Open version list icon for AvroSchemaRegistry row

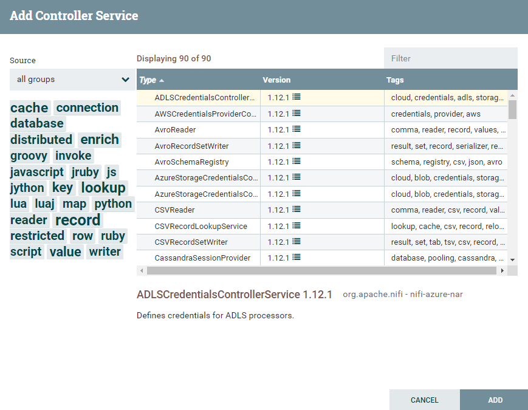pos(297,161)
